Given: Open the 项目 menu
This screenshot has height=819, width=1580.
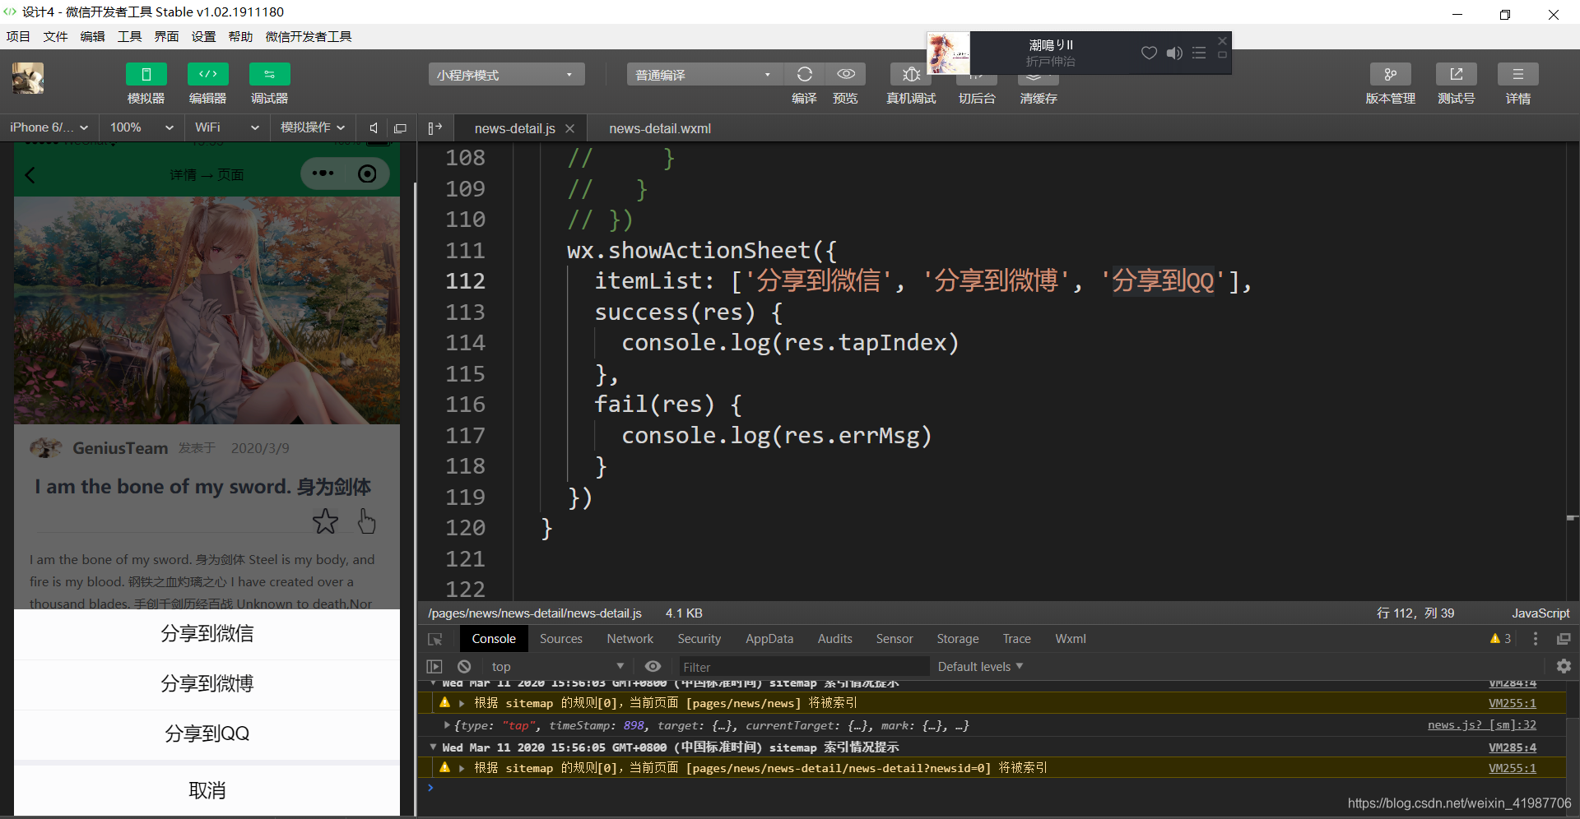Looking at the screenshot, I should pyautogui.click(x=18, y=36).
